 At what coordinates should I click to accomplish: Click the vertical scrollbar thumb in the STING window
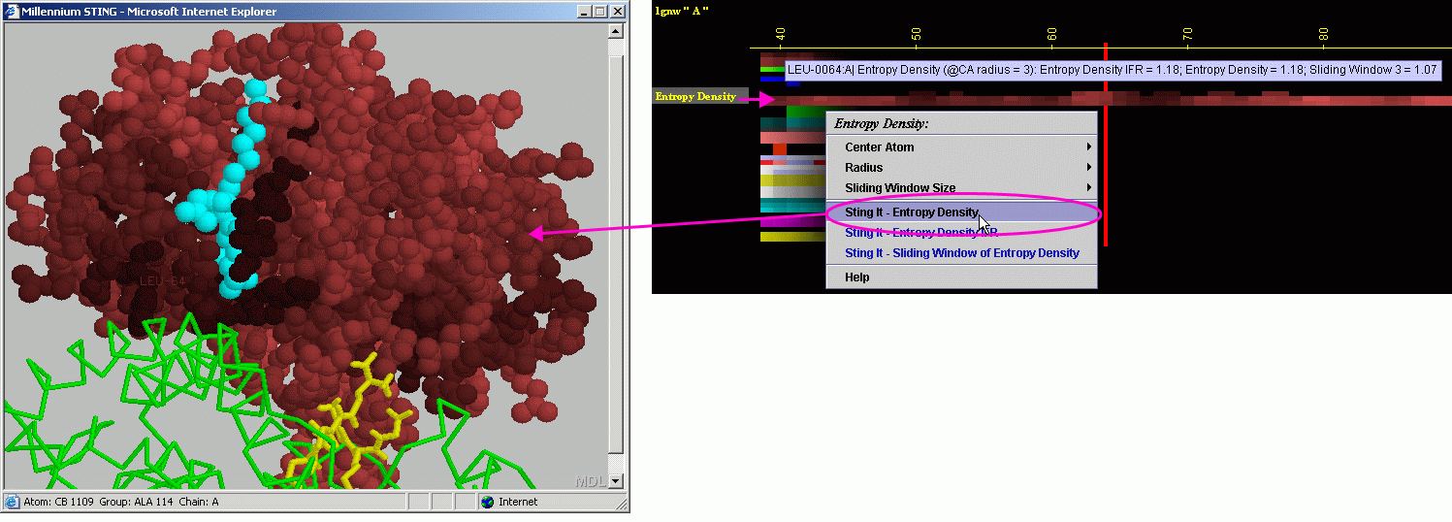615,254
